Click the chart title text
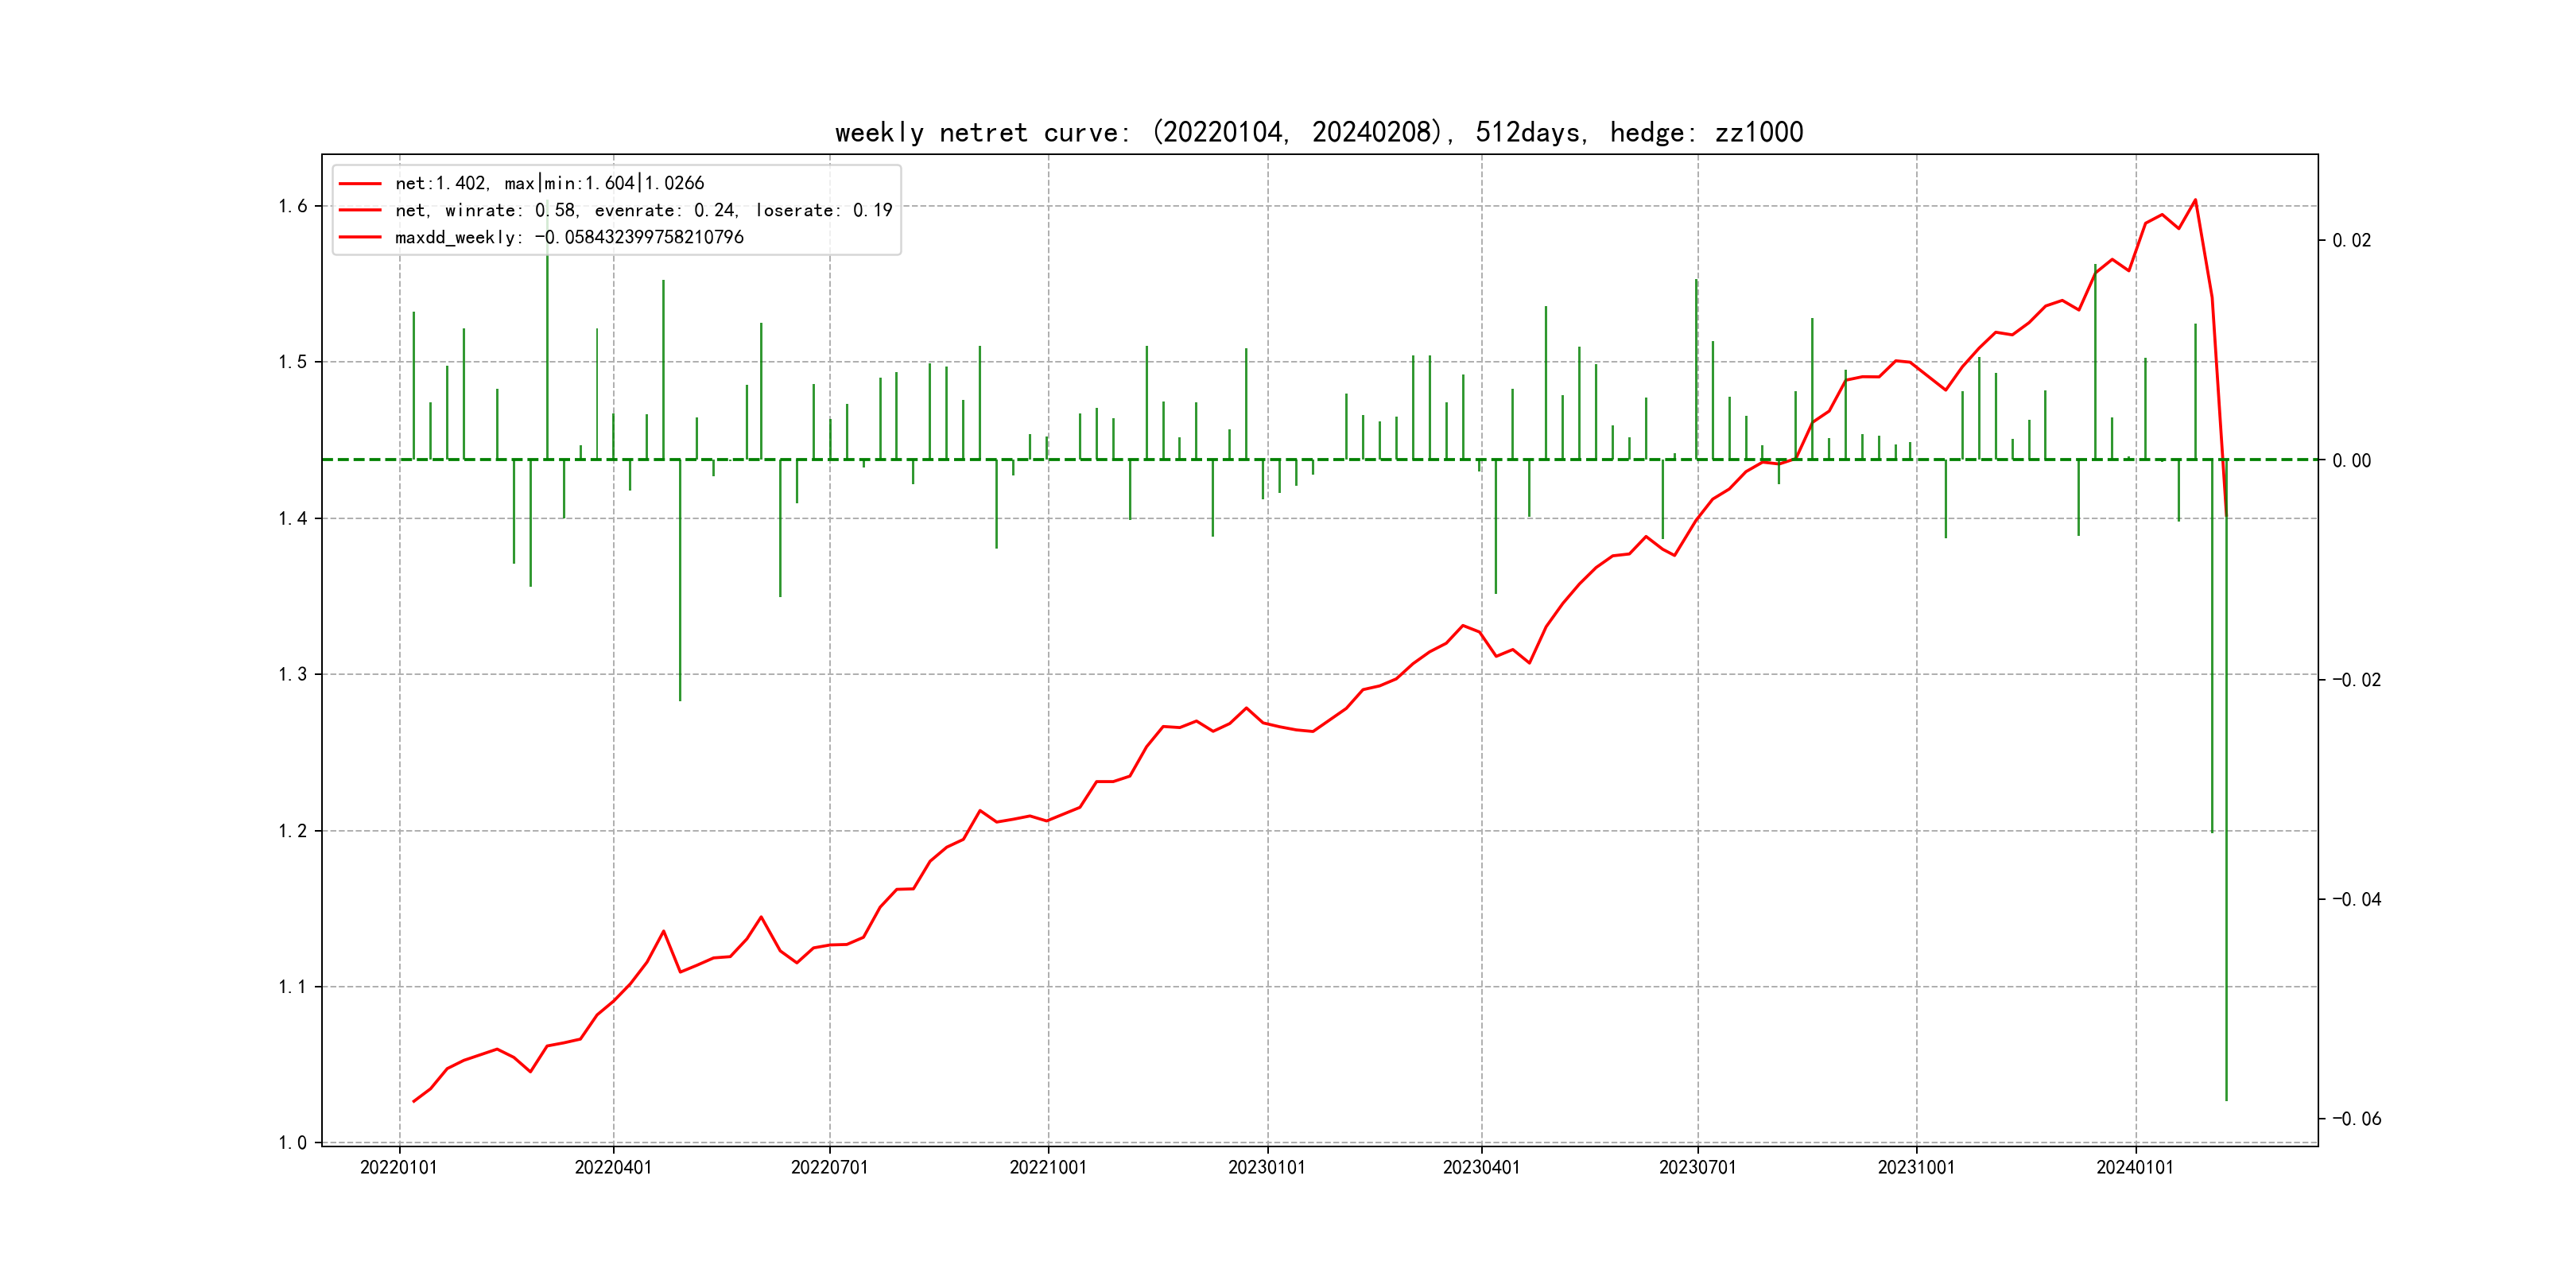This screenshot has height=1288, width=2576. pyautogui.click(x=1318, y=132)
